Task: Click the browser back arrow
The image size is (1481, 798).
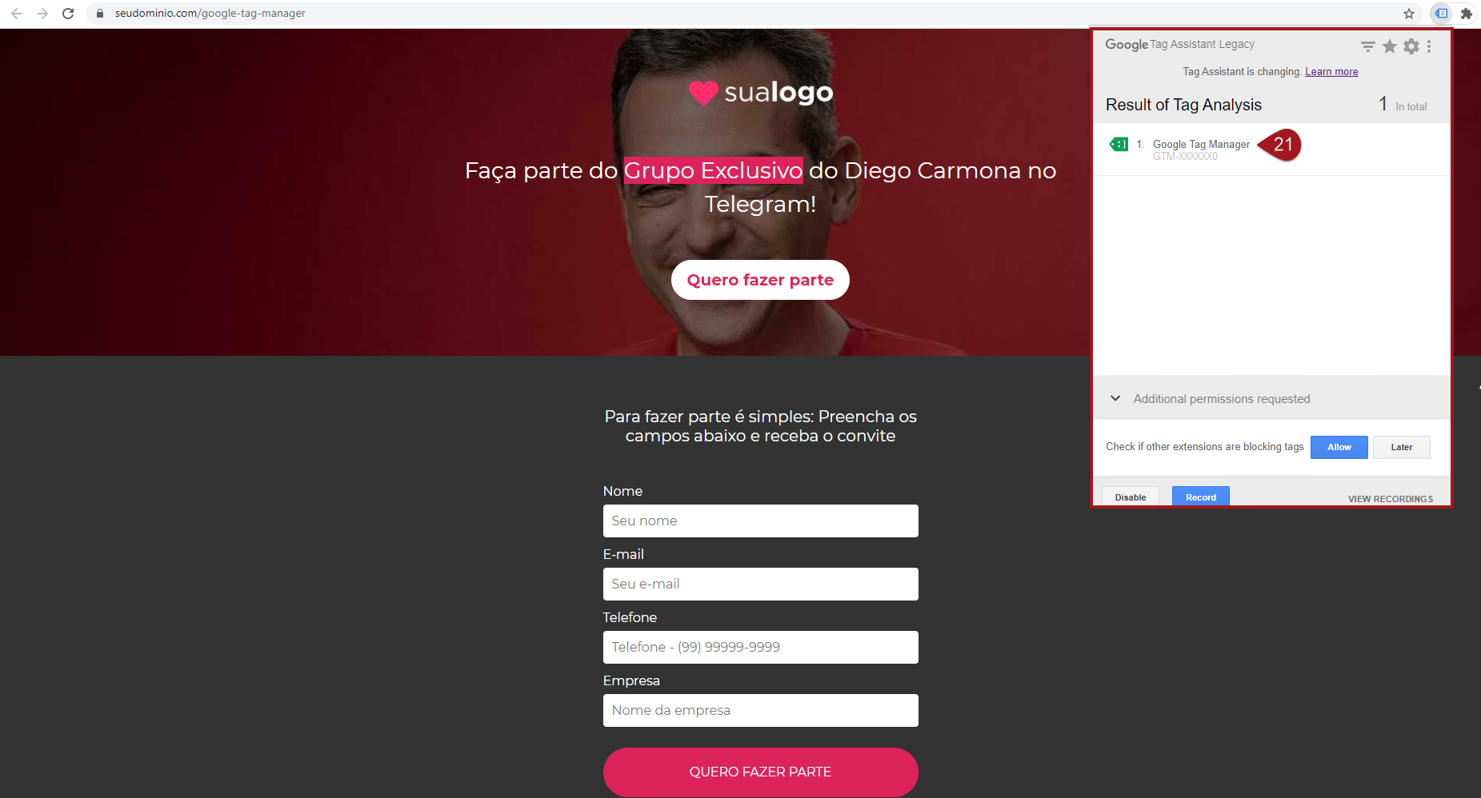Action: 17,14
